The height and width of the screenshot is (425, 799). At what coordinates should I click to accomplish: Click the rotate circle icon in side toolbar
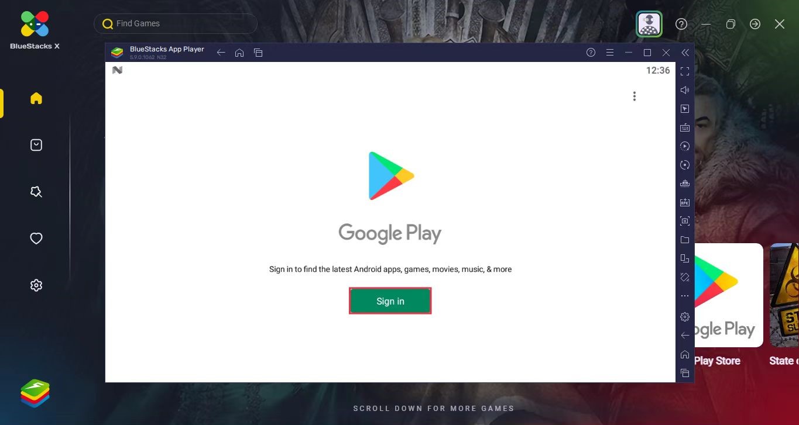(x=685, y=165)
